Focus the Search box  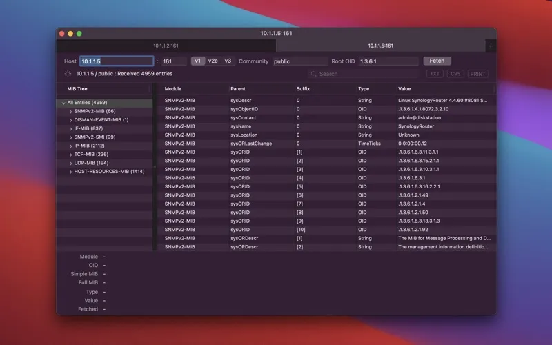(364, 74)
